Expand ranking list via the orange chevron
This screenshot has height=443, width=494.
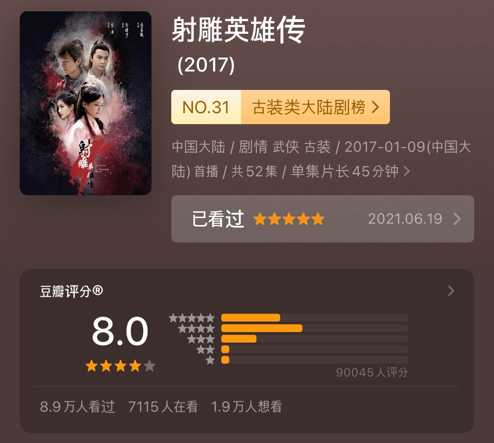click(375, 107)
